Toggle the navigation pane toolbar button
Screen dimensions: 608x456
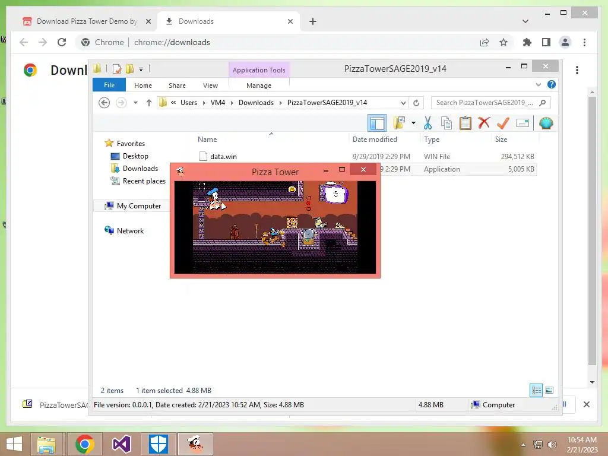pyautogui.click(x=377, y=123)
